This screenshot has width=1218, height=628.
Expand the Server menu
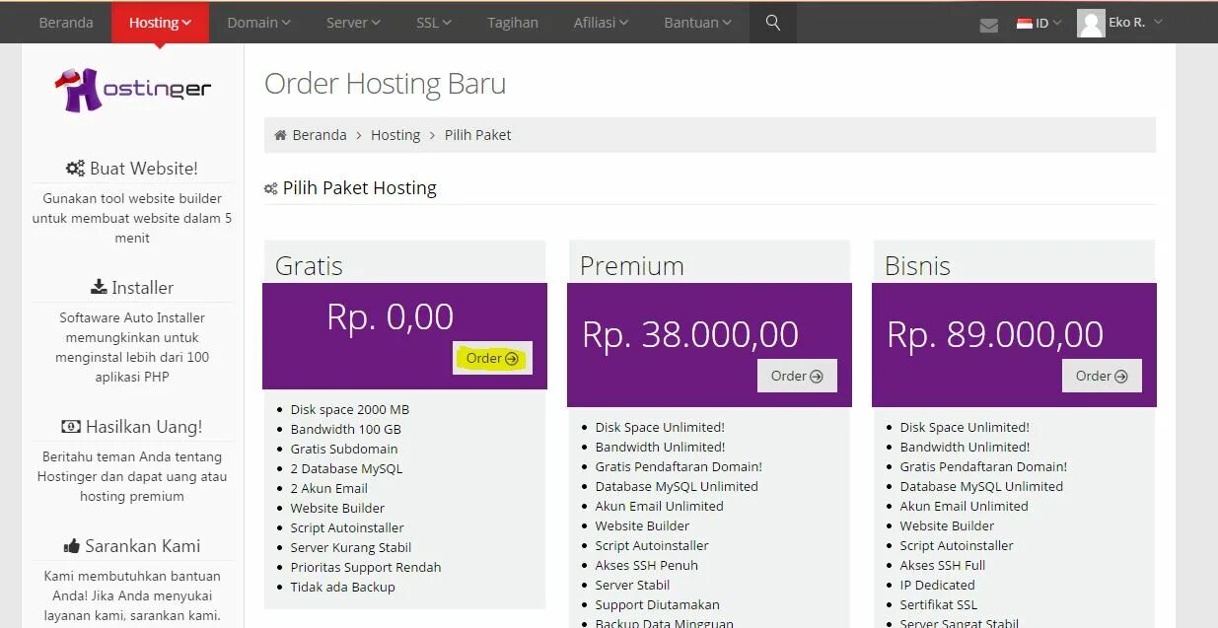(x=353, y=22)
